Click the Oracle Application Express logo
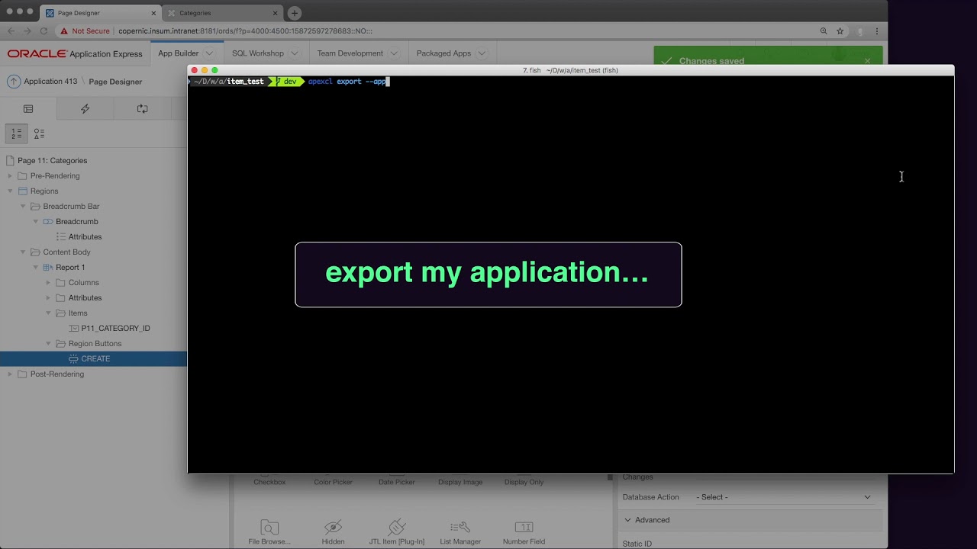The image size is (977, 549). click(x=75, y=54)
